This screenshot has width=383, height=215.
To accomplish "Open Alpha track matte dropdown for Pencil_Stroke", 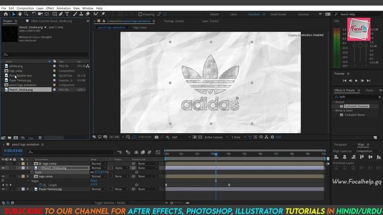I will click(121, 168).
